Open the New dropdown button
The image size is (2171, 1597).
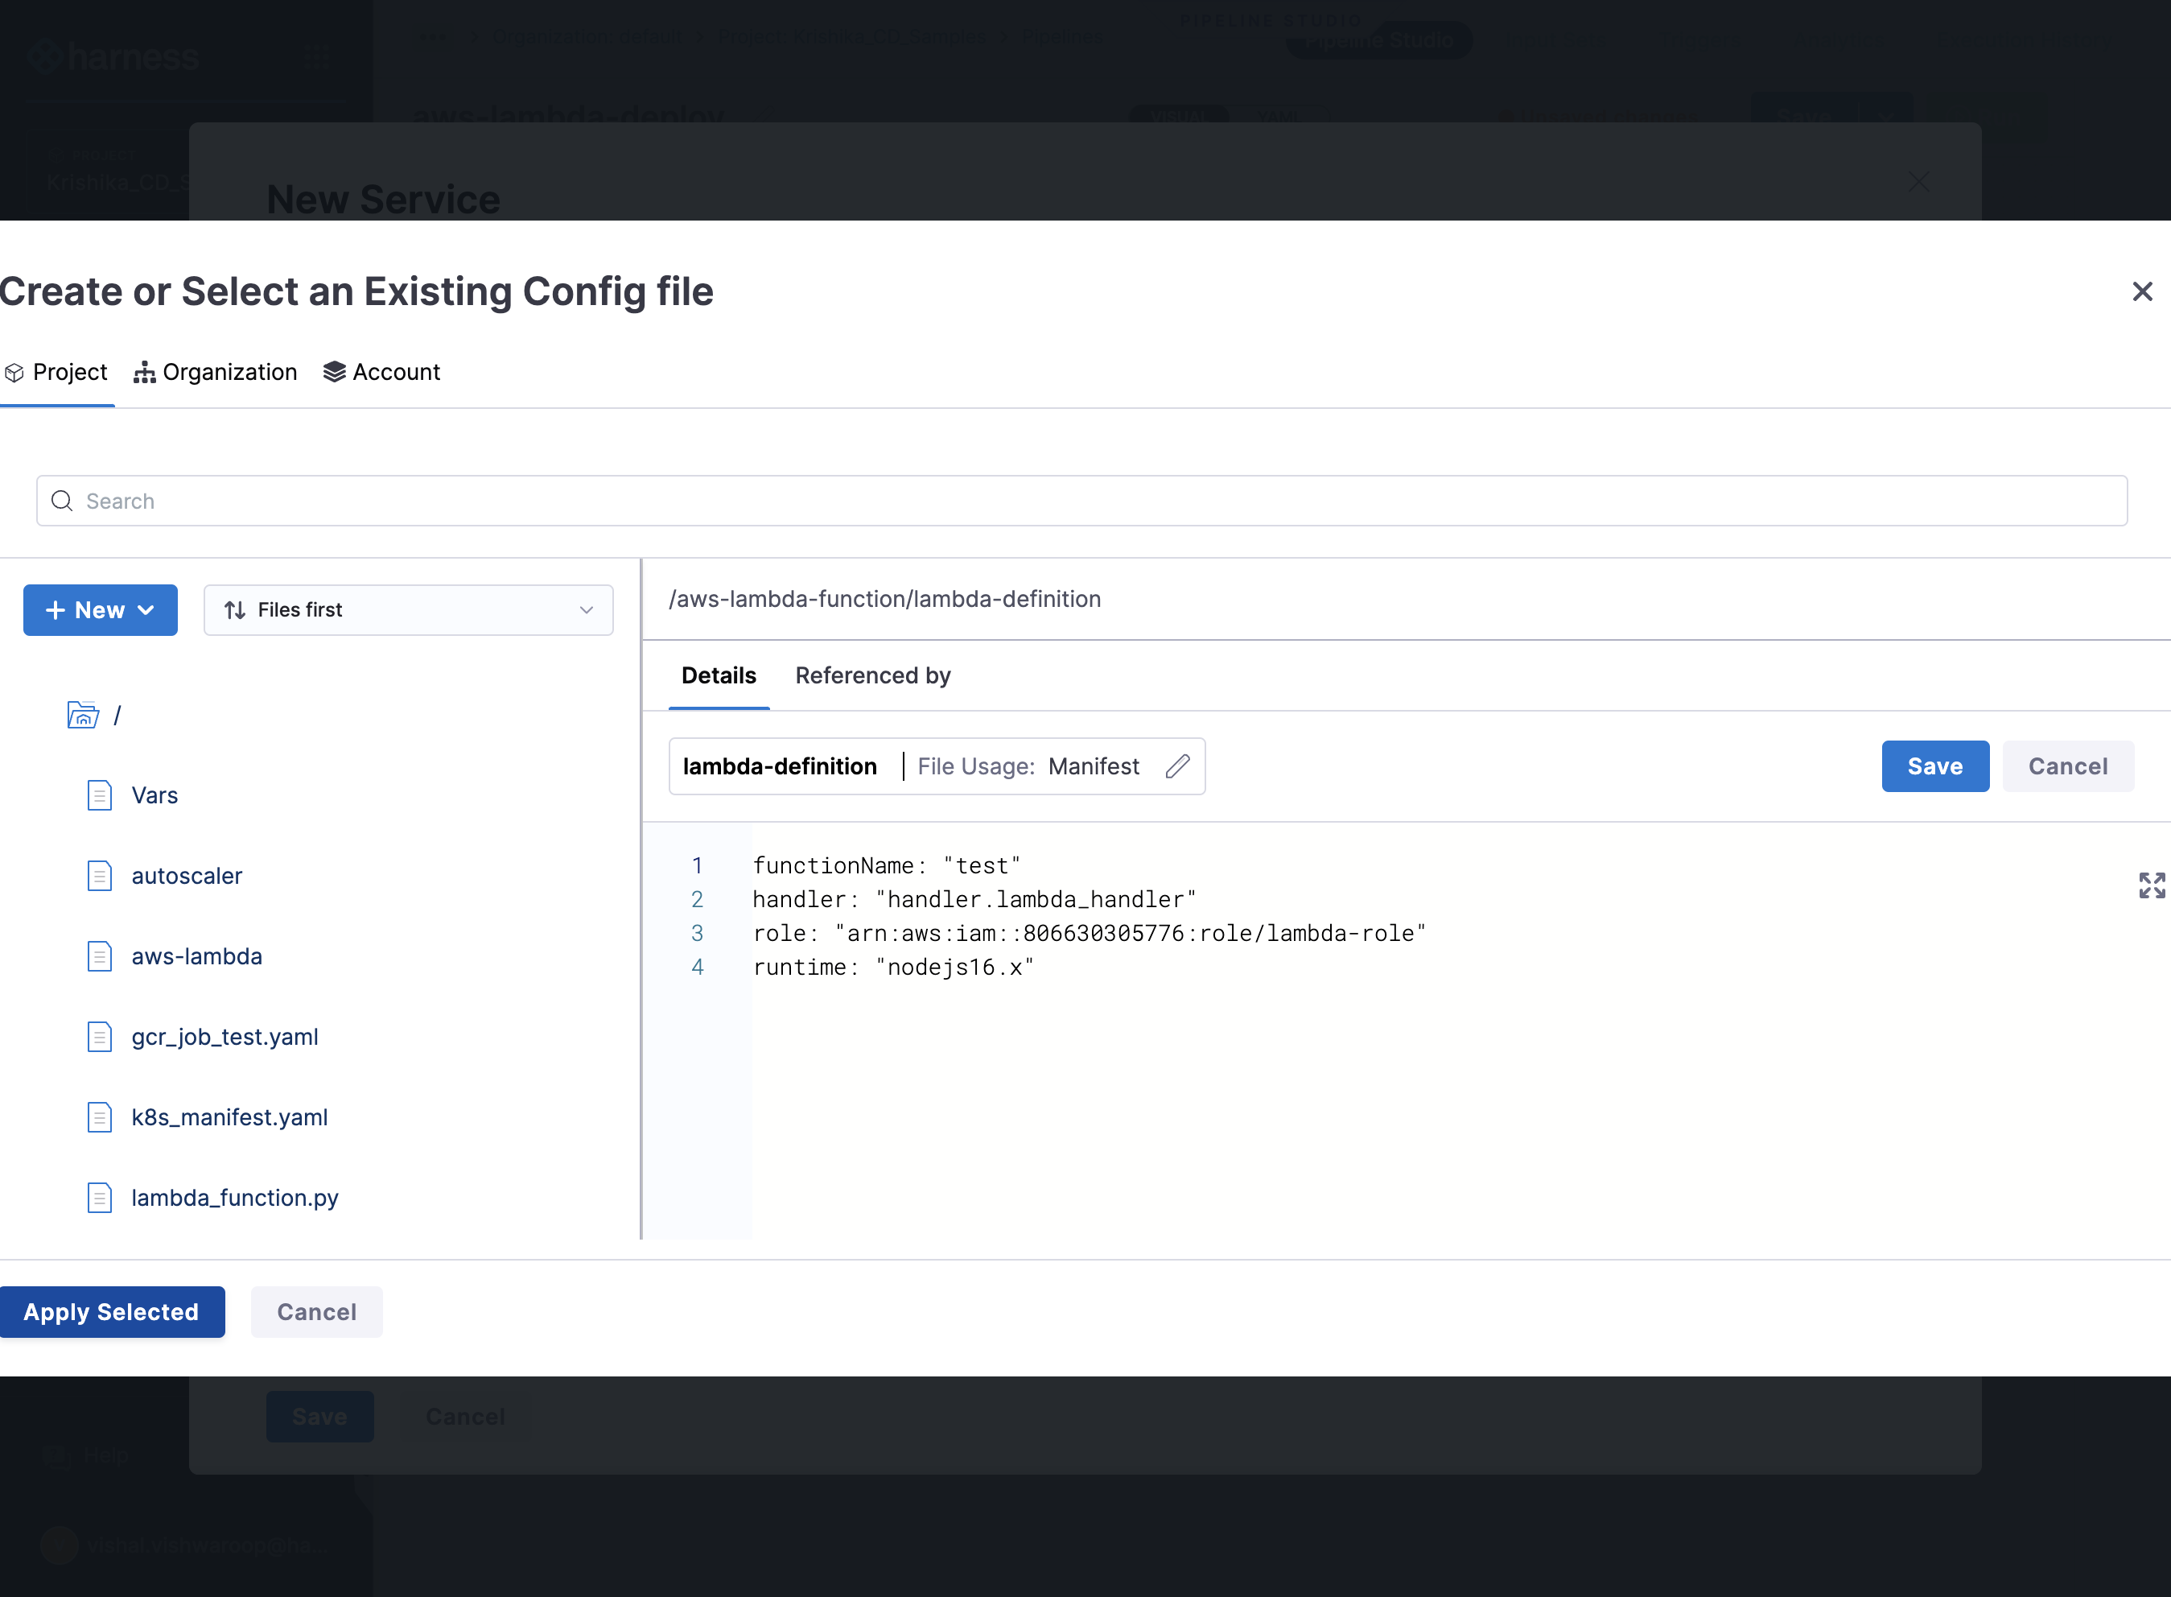point(101,610)
